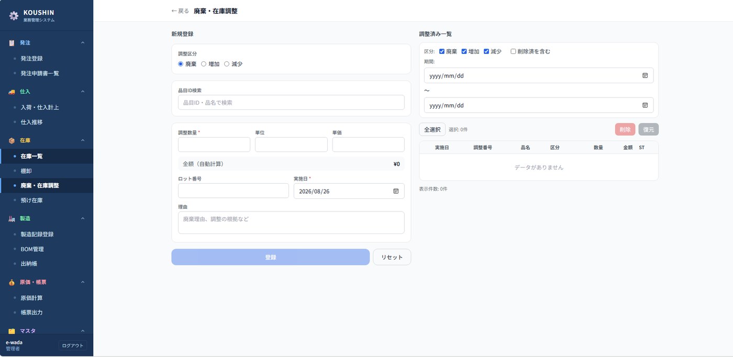Uncheck the 減少 filter checkbox

(486, 51)
